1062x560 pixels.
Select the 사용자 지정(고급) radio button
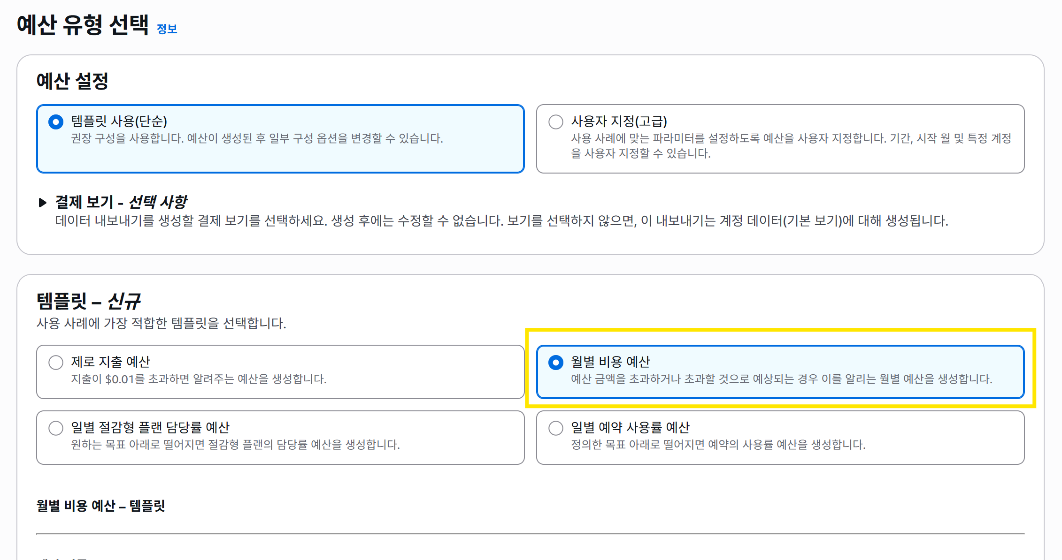[x=556, y=122]
